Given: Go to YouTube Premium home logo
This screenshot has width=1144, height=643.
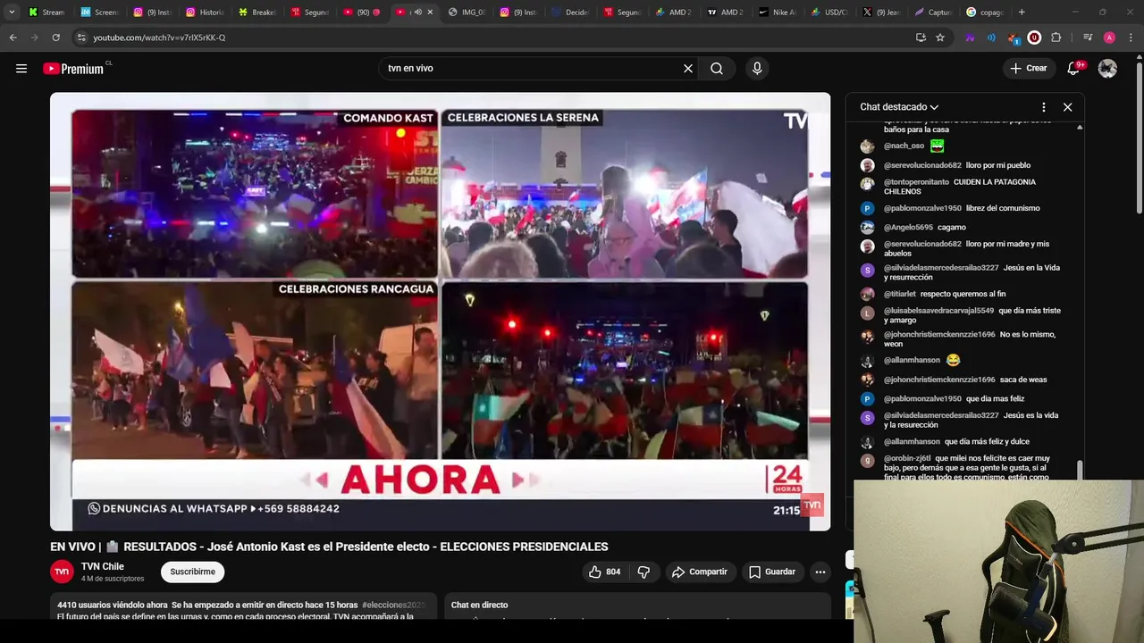Looking at the screenshot, I should point(74,68).
